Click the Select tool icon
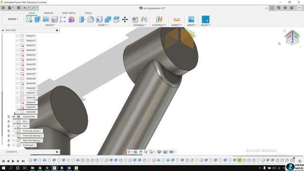304x171 pixels. pos(206,19)
